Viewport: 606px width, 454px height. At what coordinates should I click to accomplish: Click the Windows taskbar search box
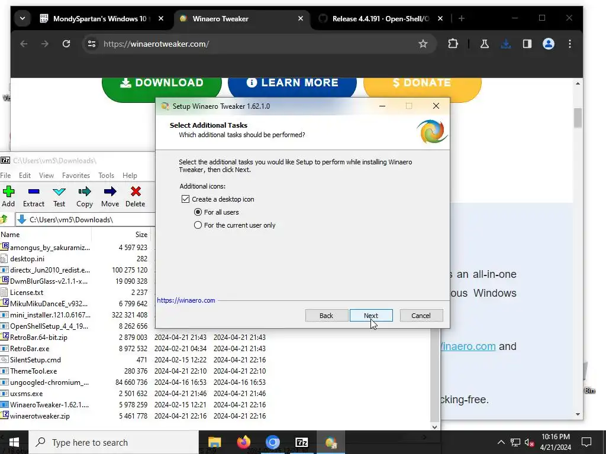(x=114, y=442)
